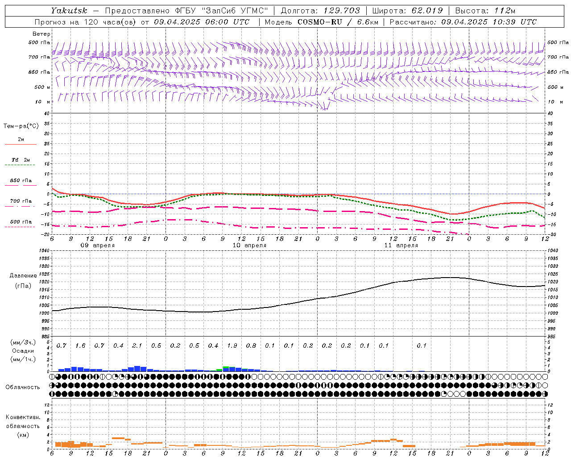The image size is (571, 457).
Task: Select the model label "COSMO-RU / 6.6км"
Action: (338, 22)
